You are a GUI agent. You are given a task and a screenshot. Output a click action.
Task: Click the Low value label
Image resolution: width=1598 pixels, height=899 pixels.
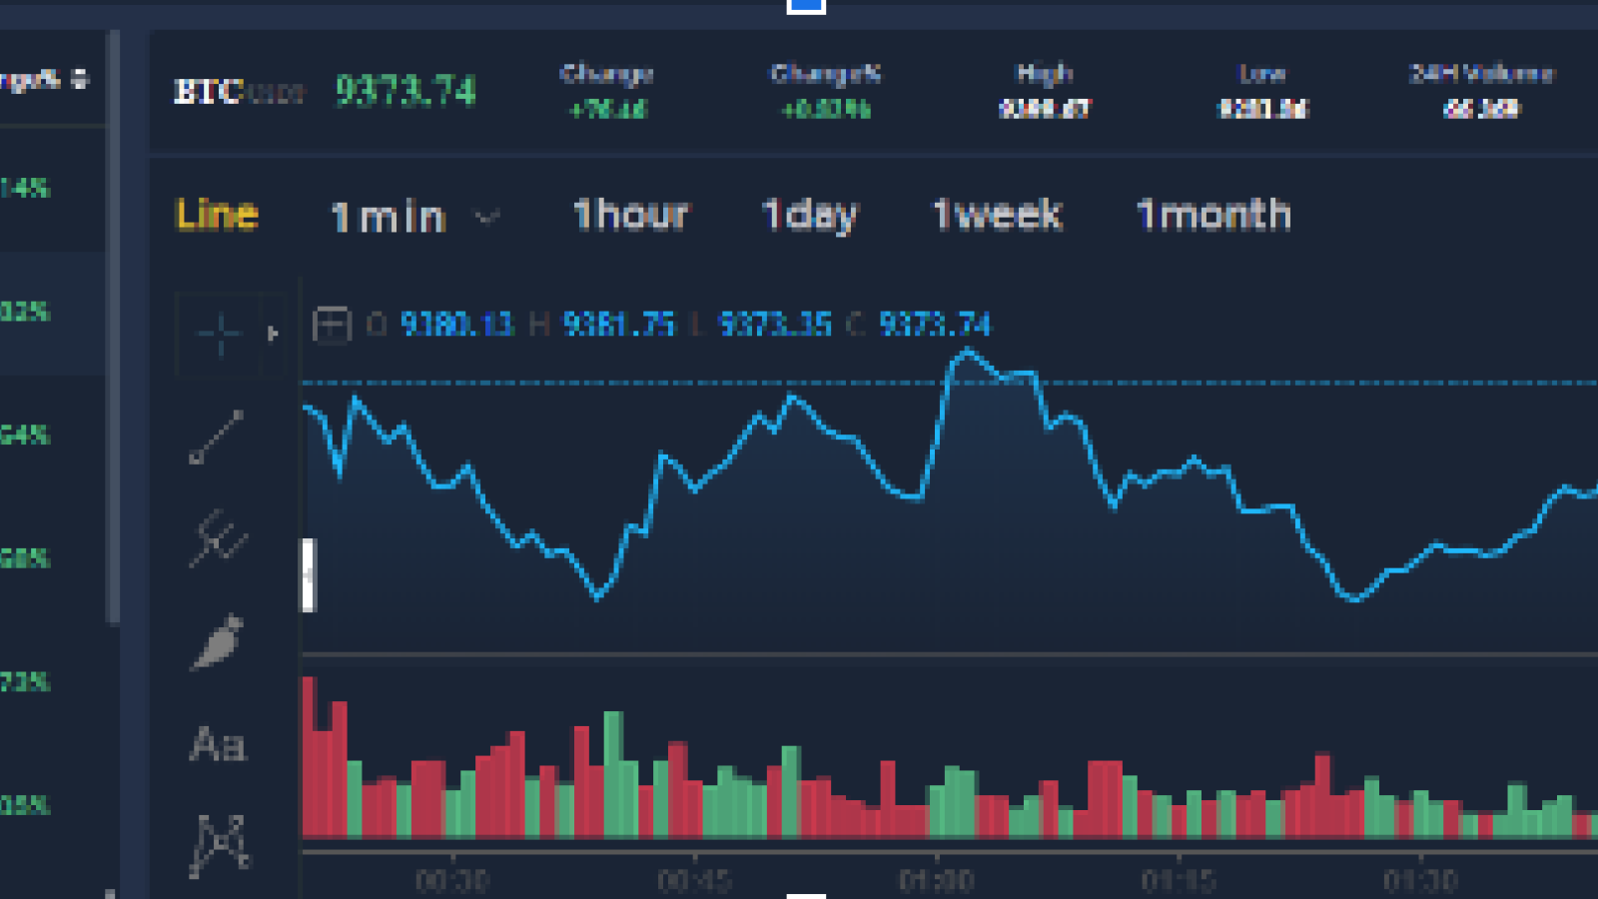(1262, 73)
